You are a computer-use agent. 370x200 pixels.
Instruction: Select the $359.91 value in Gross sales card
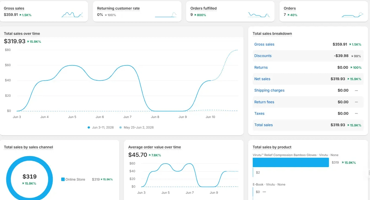pyautogui.click(x=11, y=14)
